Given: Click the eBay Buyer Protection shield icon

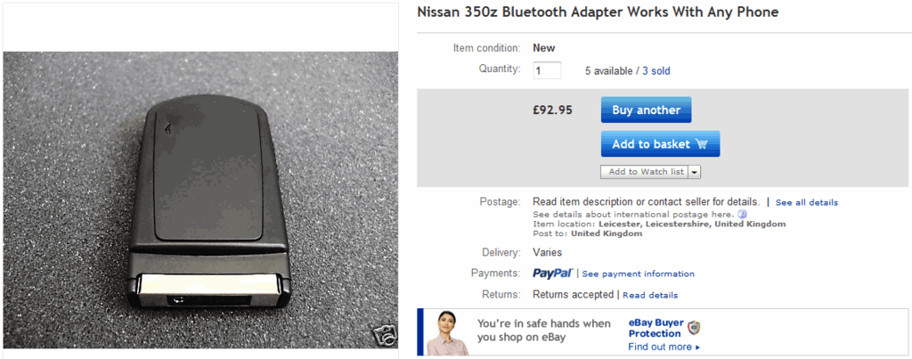Looking at the screenshot, I should (x=694, y=328).
